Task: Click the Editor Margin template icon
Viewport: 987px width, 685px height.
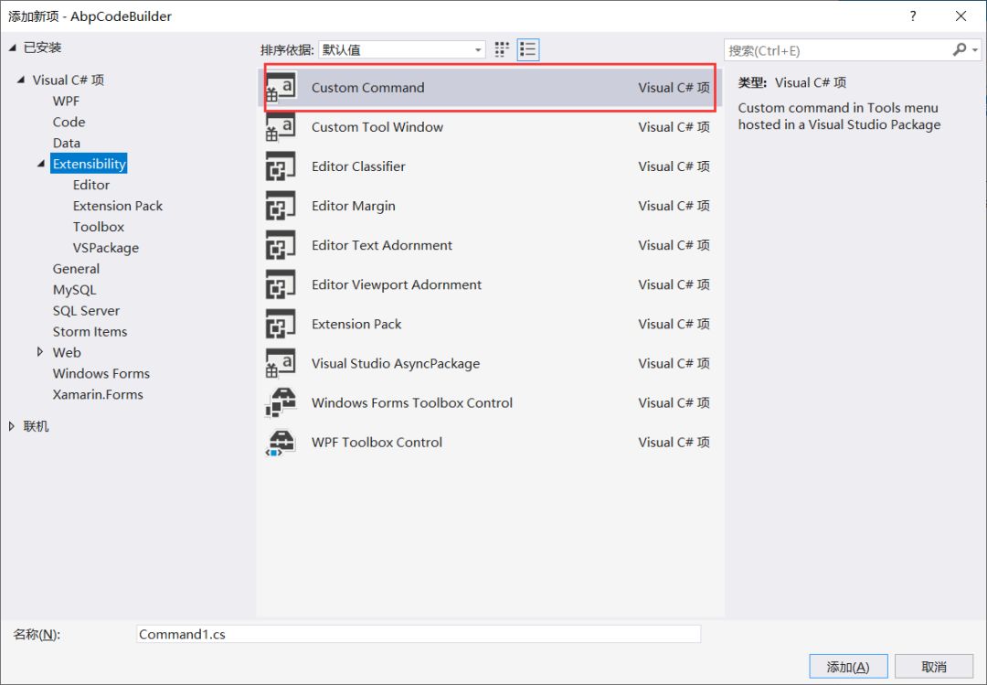Action: click(281, 206)
